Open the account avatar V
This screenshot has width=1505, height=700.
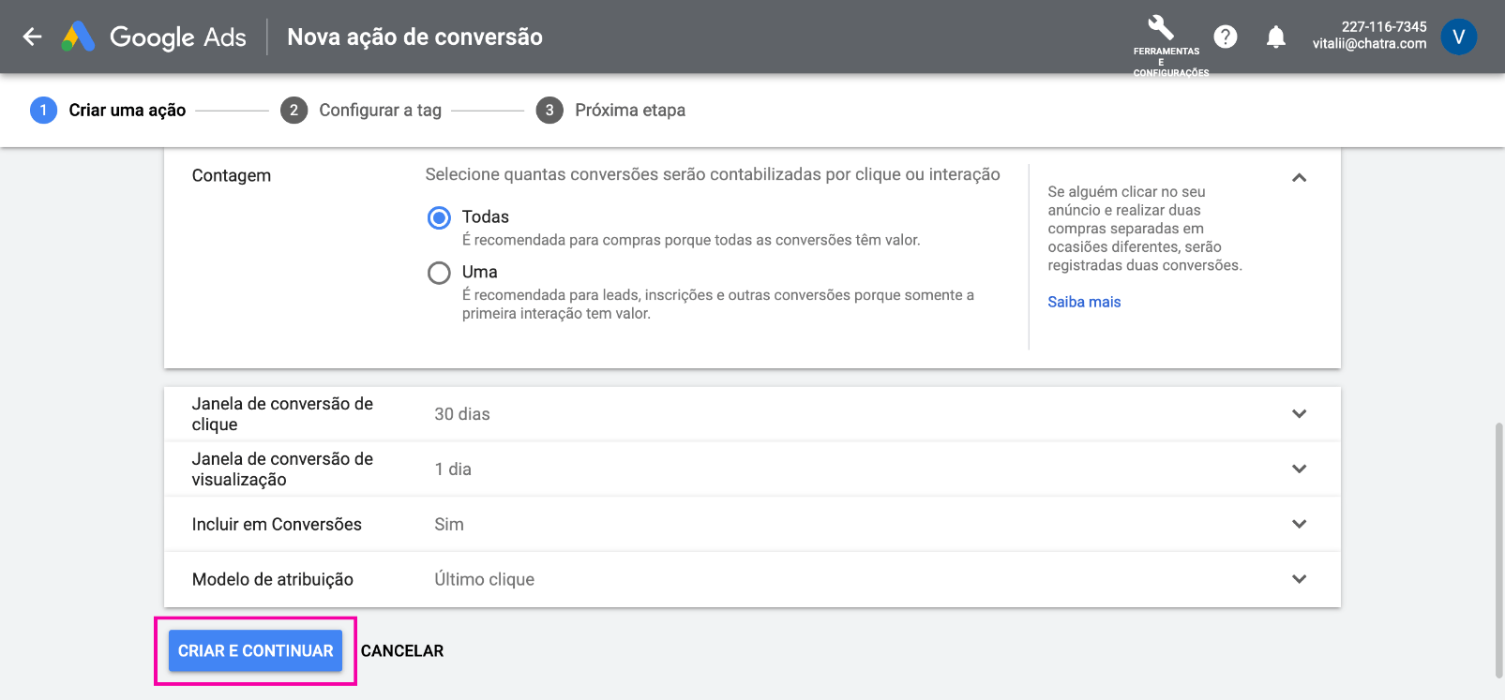coord(1458,37)
